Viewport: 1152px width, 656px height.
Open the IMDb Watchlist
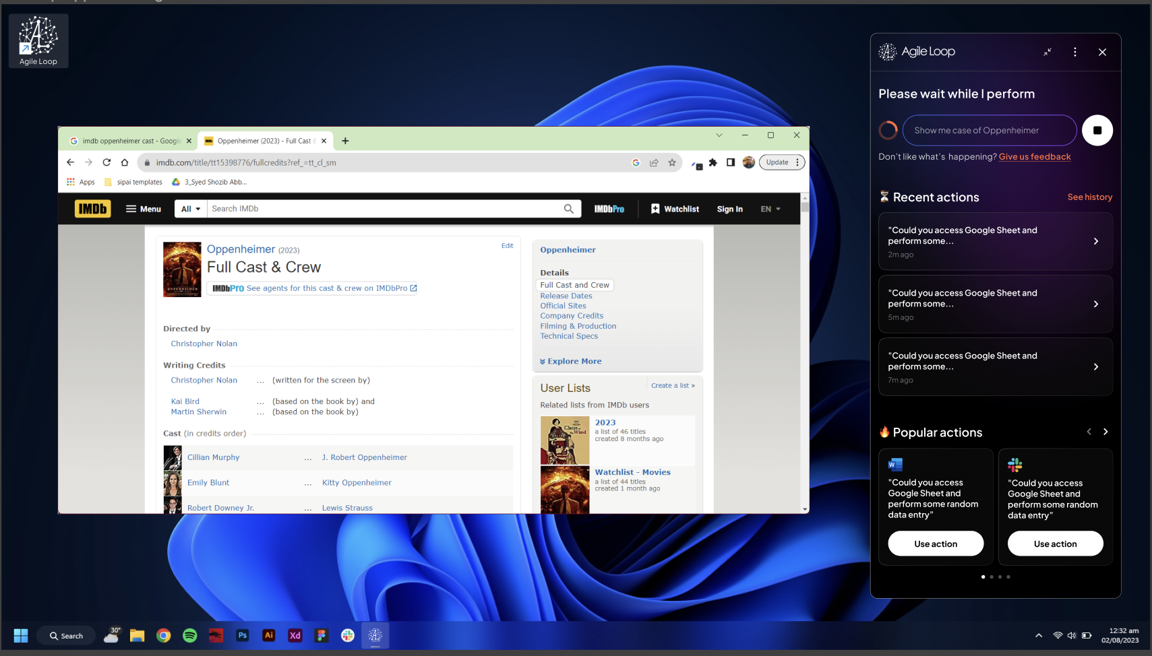pyautogui.click(x=675, y=209)
